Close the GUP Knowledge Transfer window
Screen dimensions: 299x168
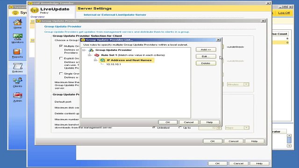point(268,3)
